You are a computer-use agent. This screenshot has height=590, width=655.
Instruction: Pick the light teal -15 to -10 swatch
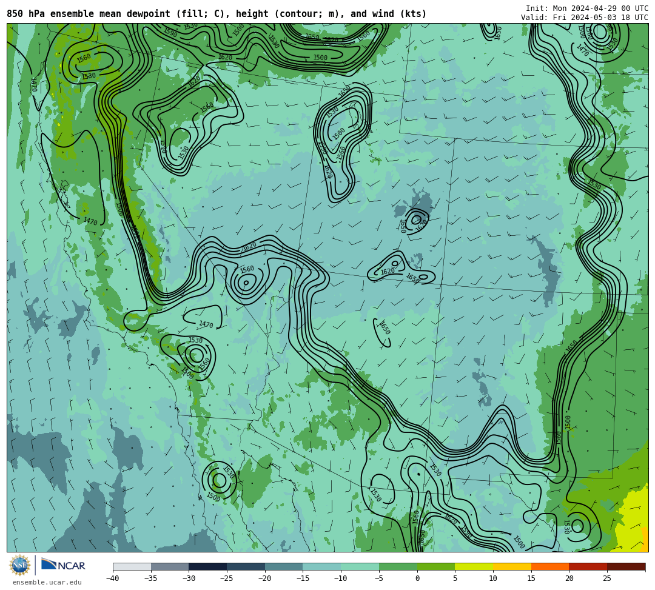[322, 566]
